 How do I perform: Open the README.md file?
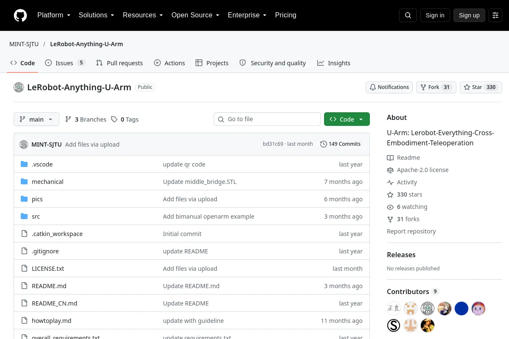[x=49, y=286]
